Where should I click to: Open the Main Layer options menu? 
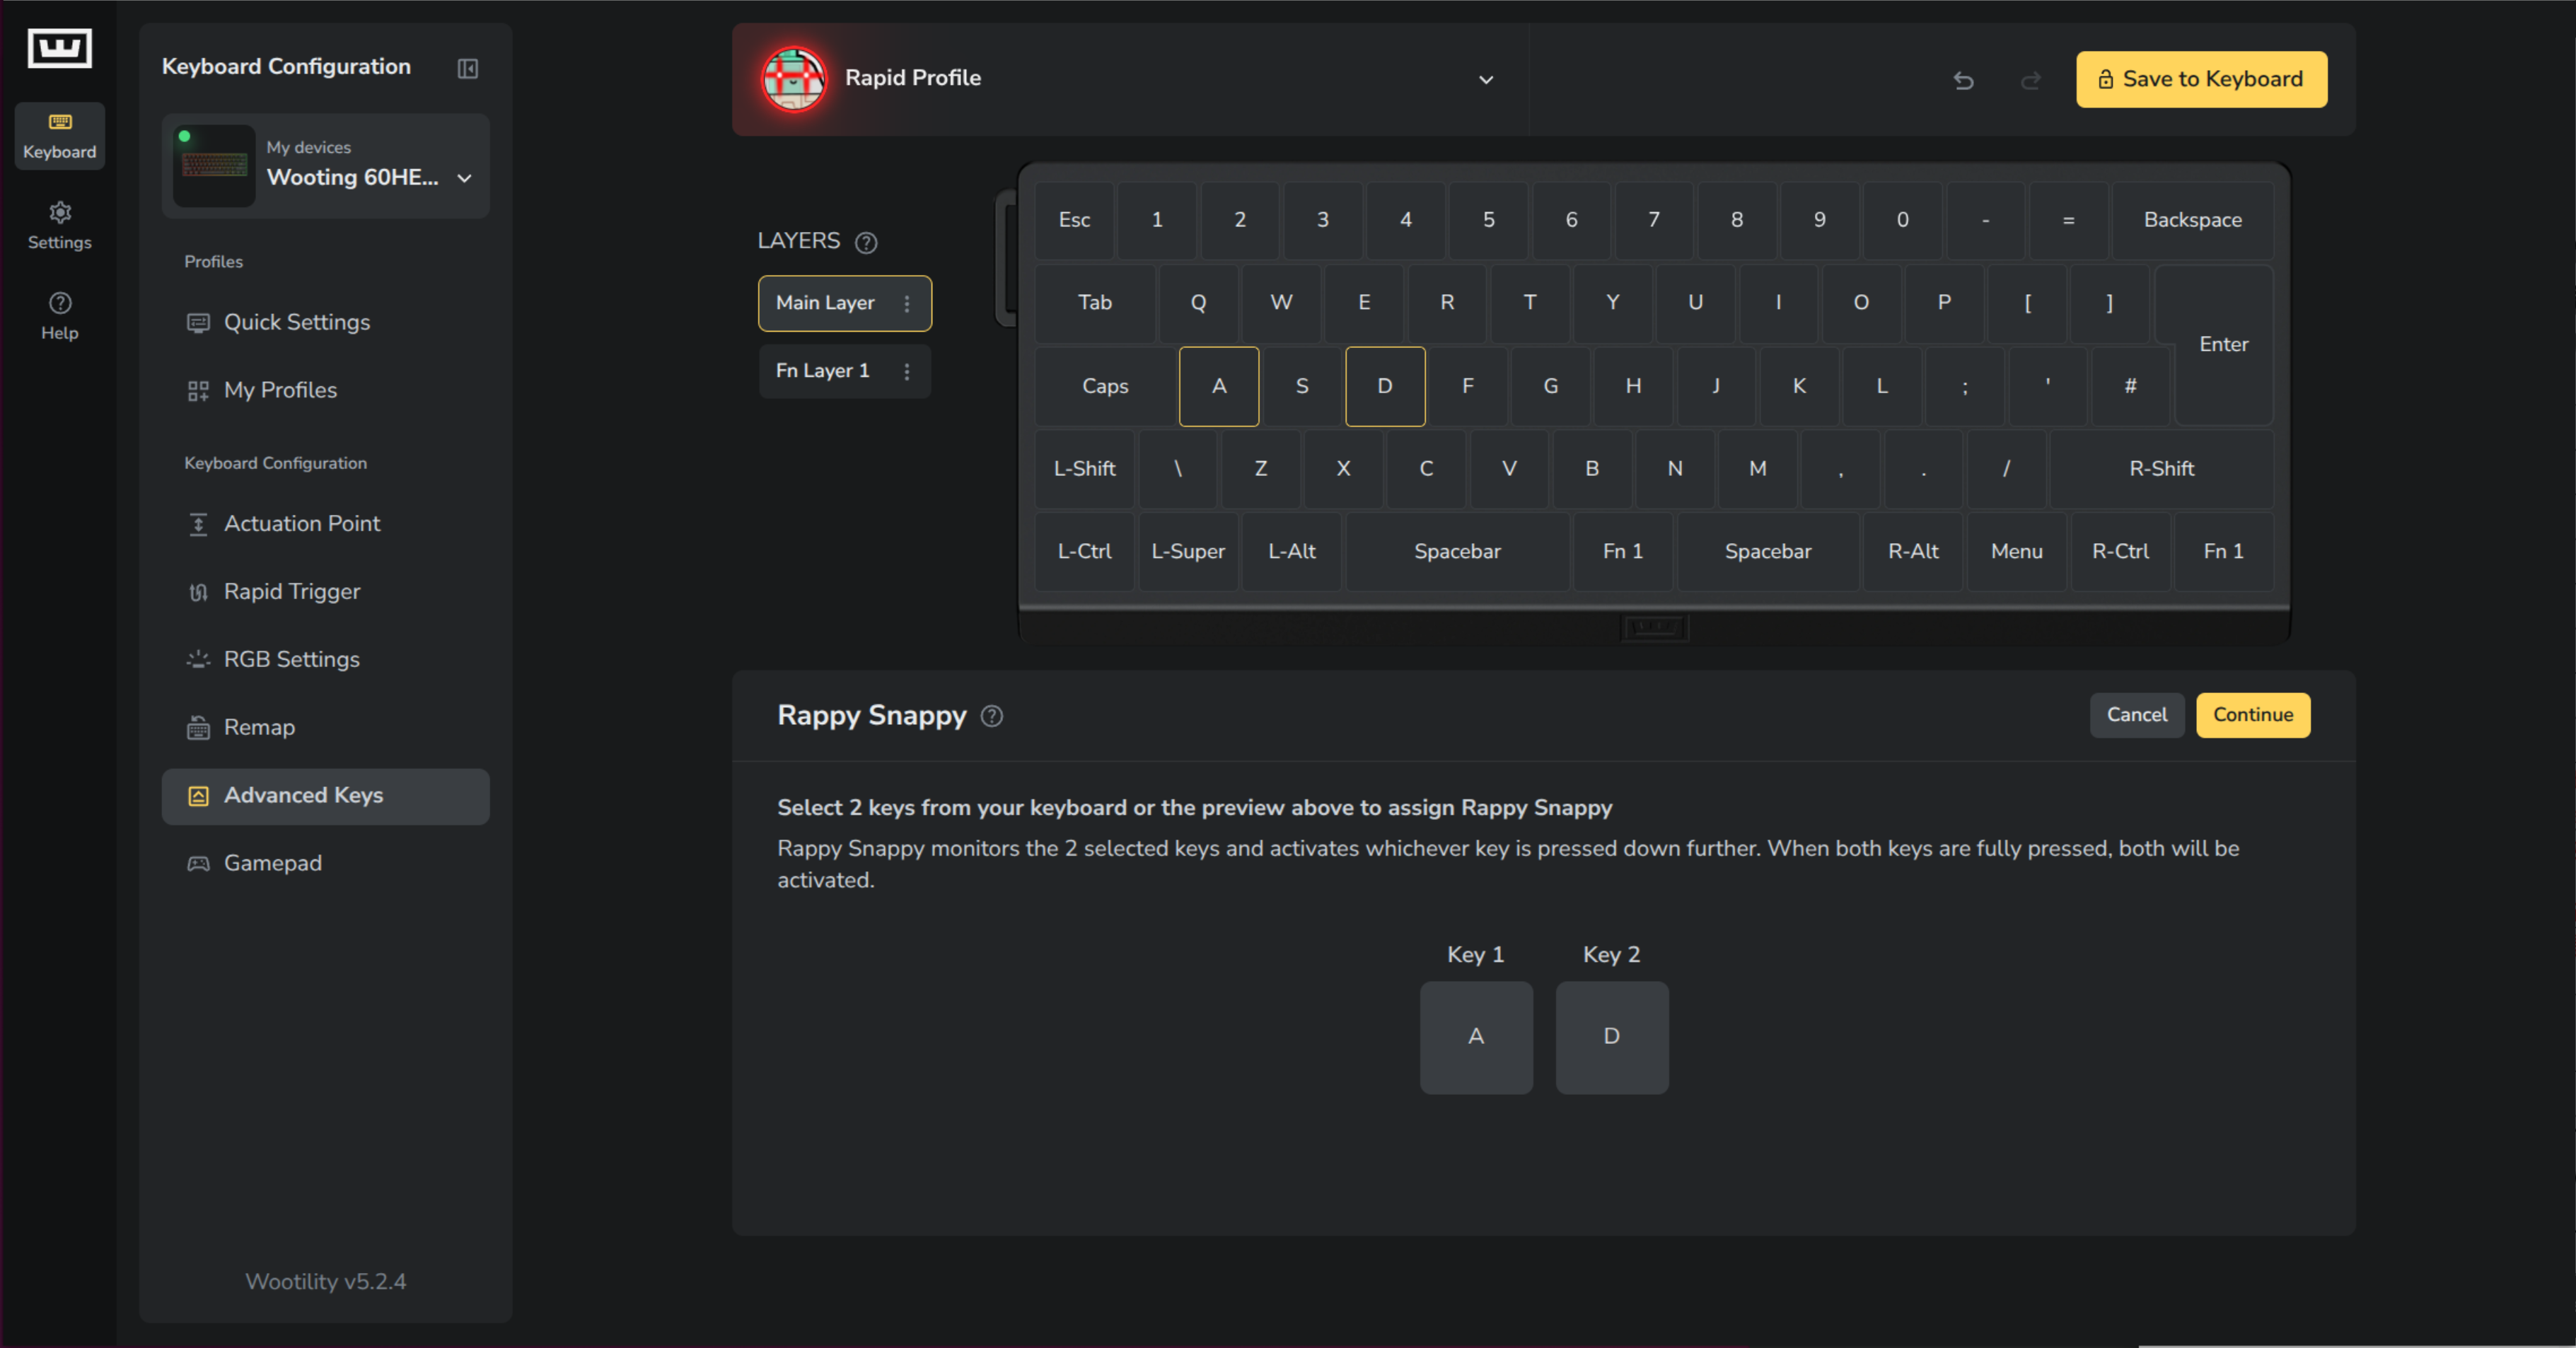(907, 303)
